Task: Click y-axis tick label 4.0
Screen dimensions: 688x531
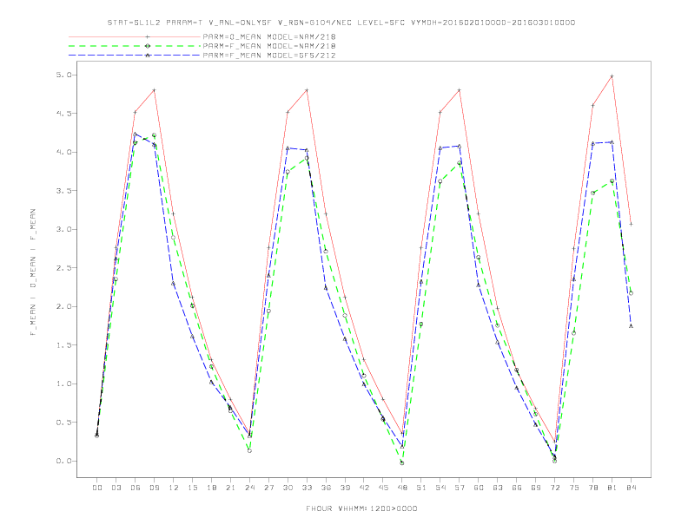Action: coord(63,152)
